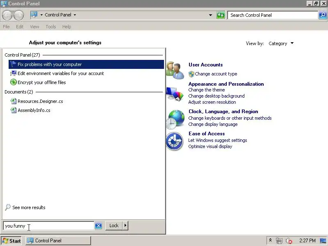This screenshot has height=246, width=328.
Task: Open Appearance and Personalization category
Action: pyautogui.click(x=226, y=84)
